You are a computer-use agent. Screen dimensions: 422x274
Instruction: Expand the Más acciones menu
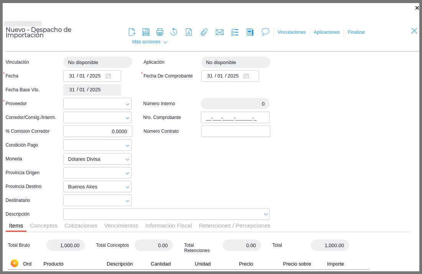tap(149, 42)
